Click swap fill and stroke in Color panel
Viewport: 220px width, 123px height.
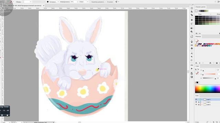(x=198, y=69)
